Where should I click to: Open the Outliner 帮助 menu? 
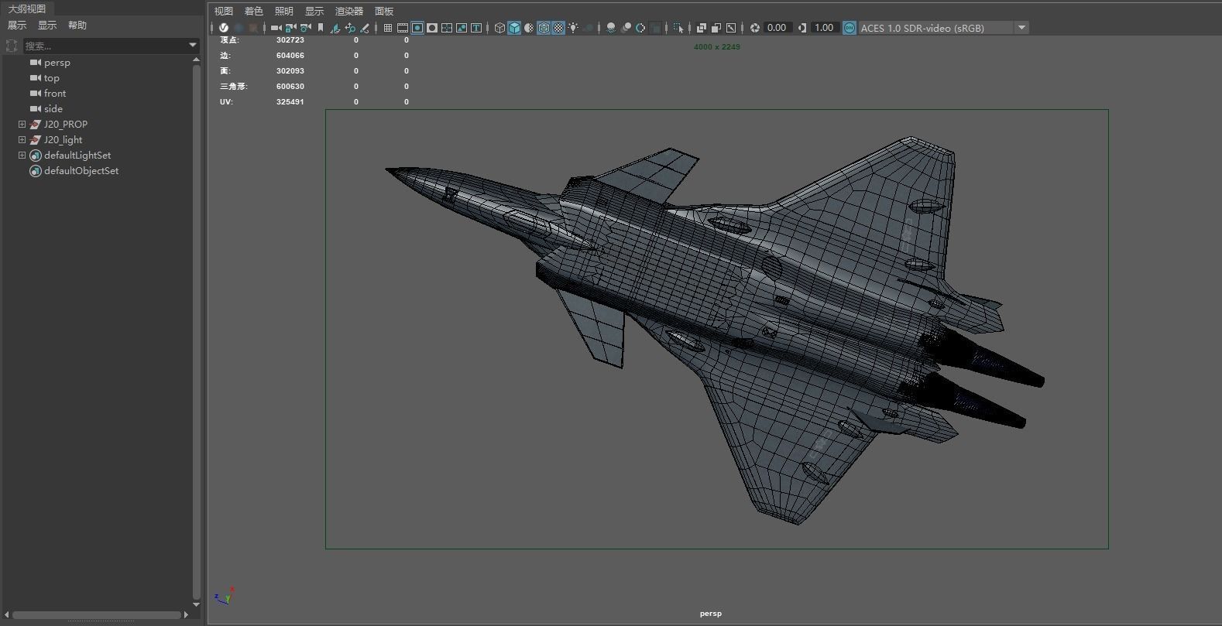[x=77, y=26]
